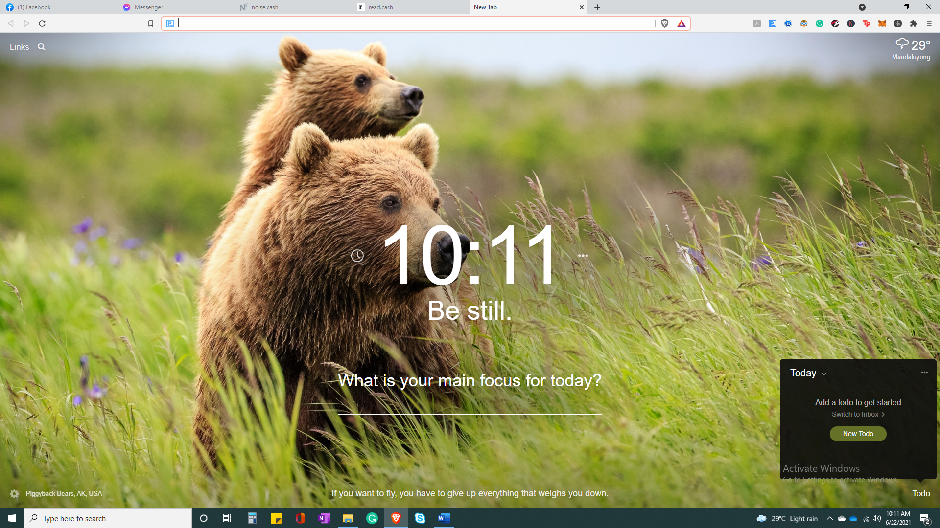The image size is (940, 528).
Task: Open the blue OneDrive tray icon
Action: [x=853, y=518]
